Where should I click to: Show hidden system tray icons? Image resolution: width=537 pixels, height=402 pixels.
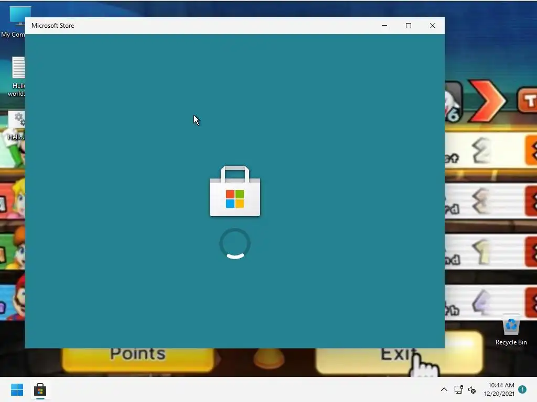pyautogui.click(x=444, y=389)
